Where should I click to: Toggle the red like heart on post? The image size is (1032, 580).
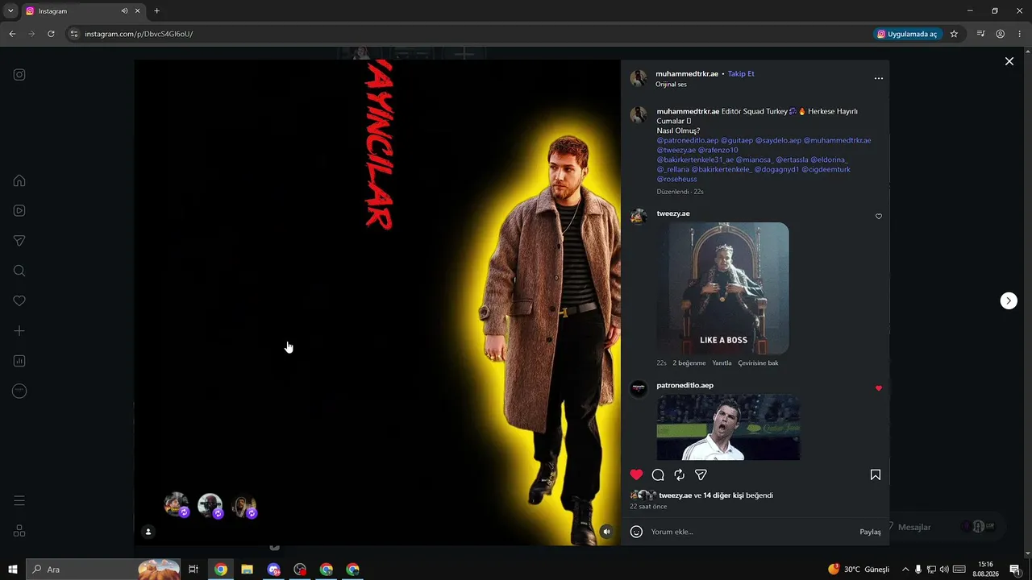pos(636,474)
